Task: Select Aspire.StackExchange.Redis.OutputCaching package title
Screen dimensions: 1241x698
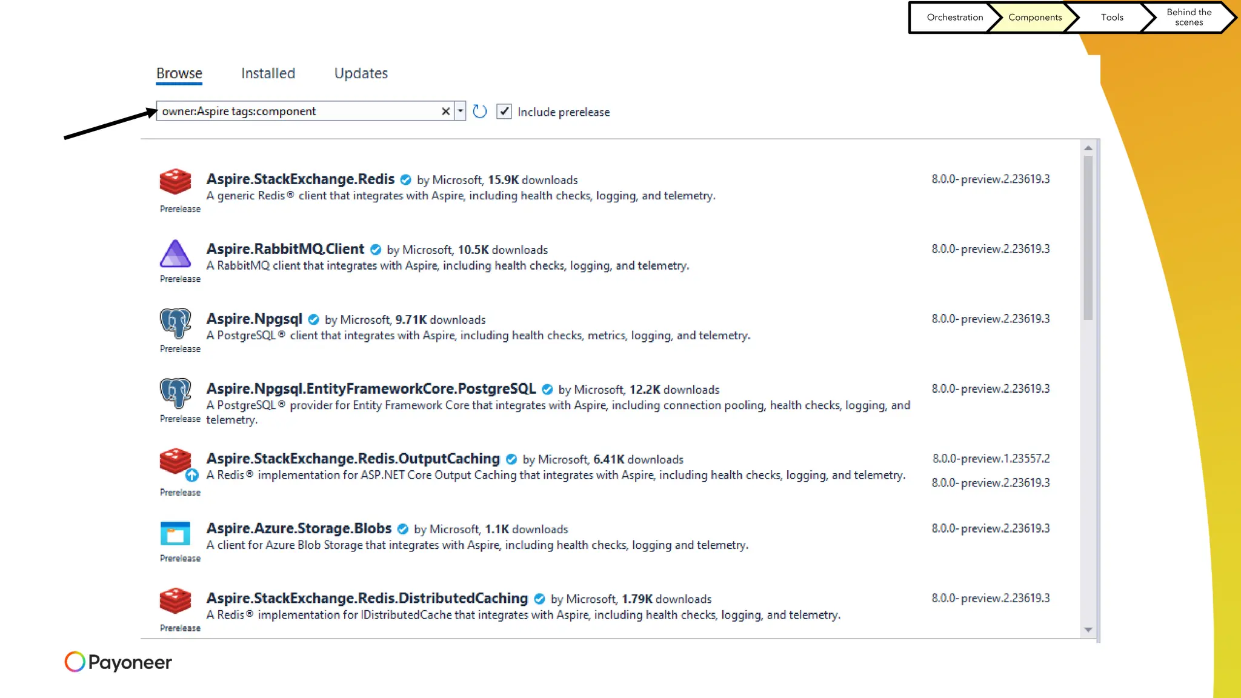Action: (353, 459)
